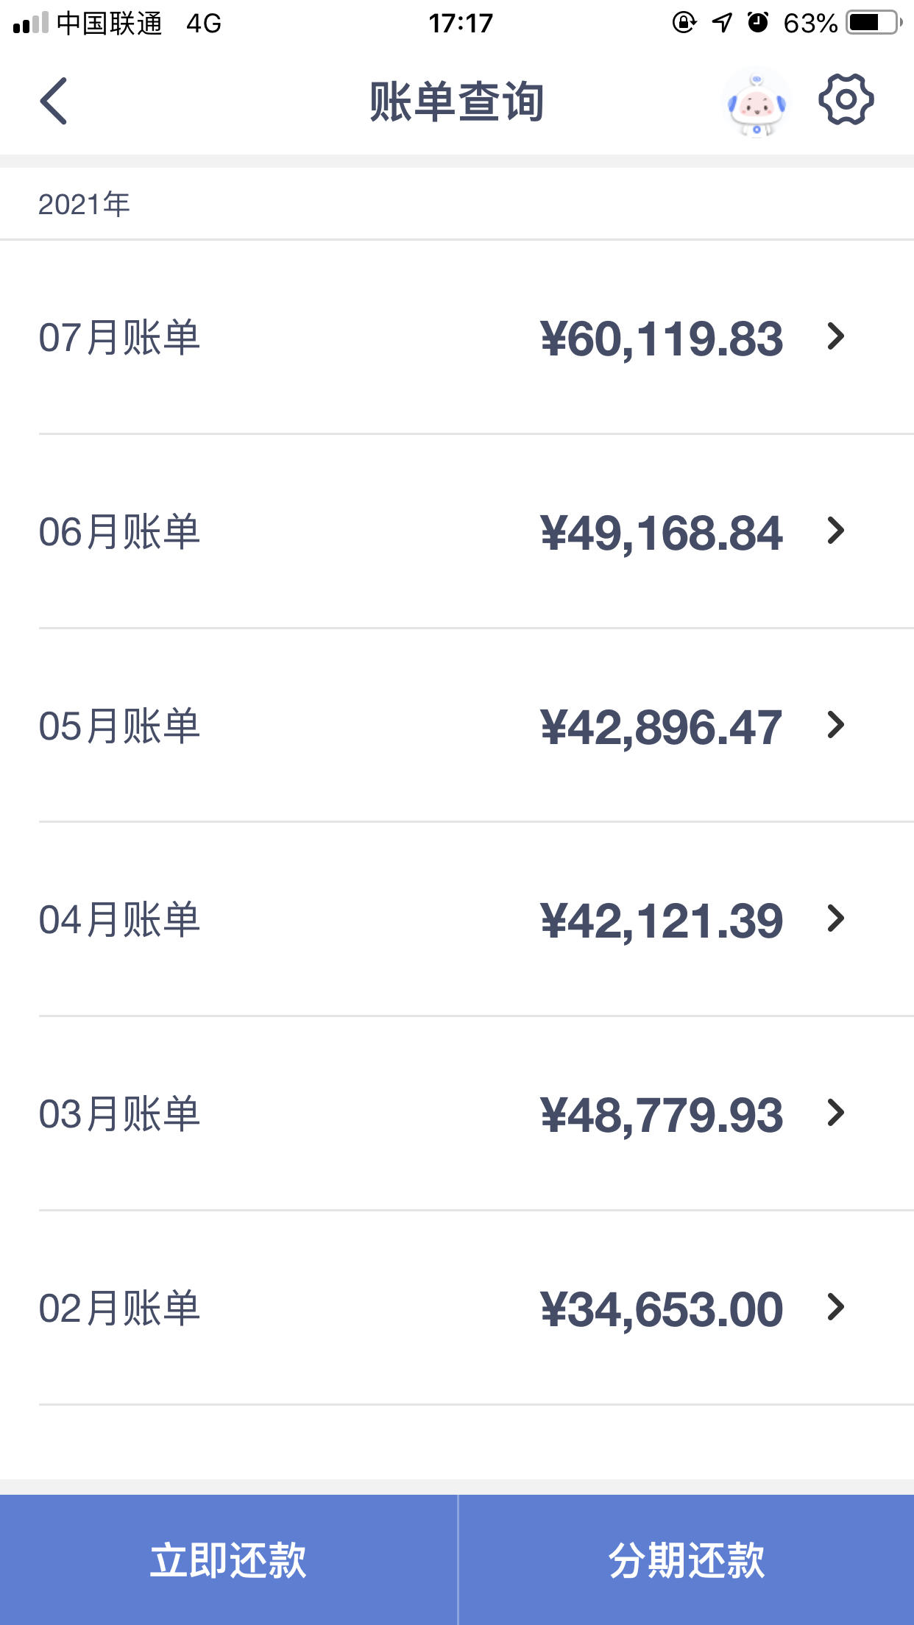Tap the 账单查询 page title

coord(457,102)
